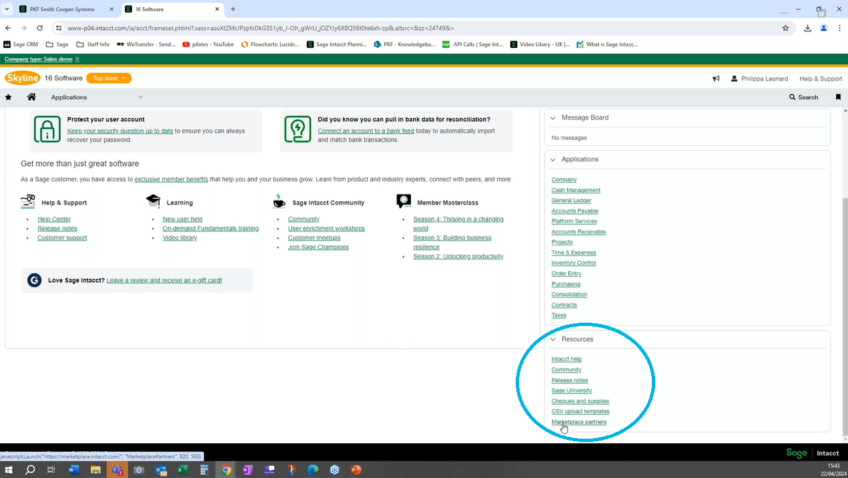Click the bookmark icon beside Search
The height and width of the screenshot is (478, 848).
[x=838, y=97]
